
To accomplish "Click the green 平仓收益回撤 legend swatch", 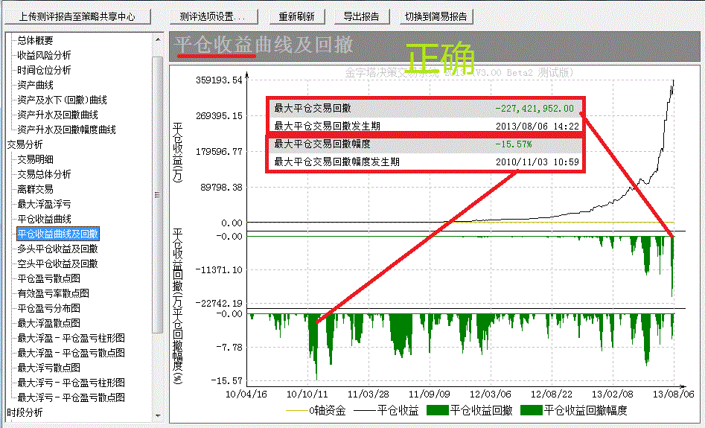I will (438, 410).
